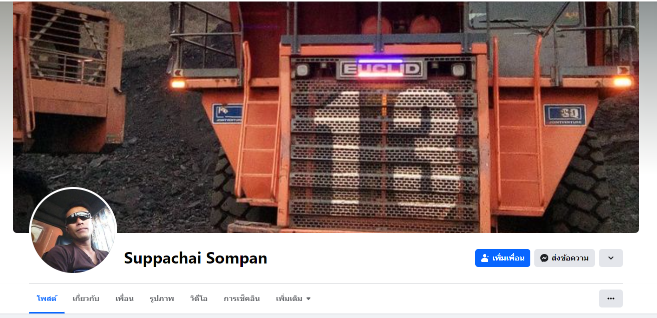Expand the เพิ่มเติม dropdown arrow
The height and width of the screenshot is (318, 657).
point(308,299)
